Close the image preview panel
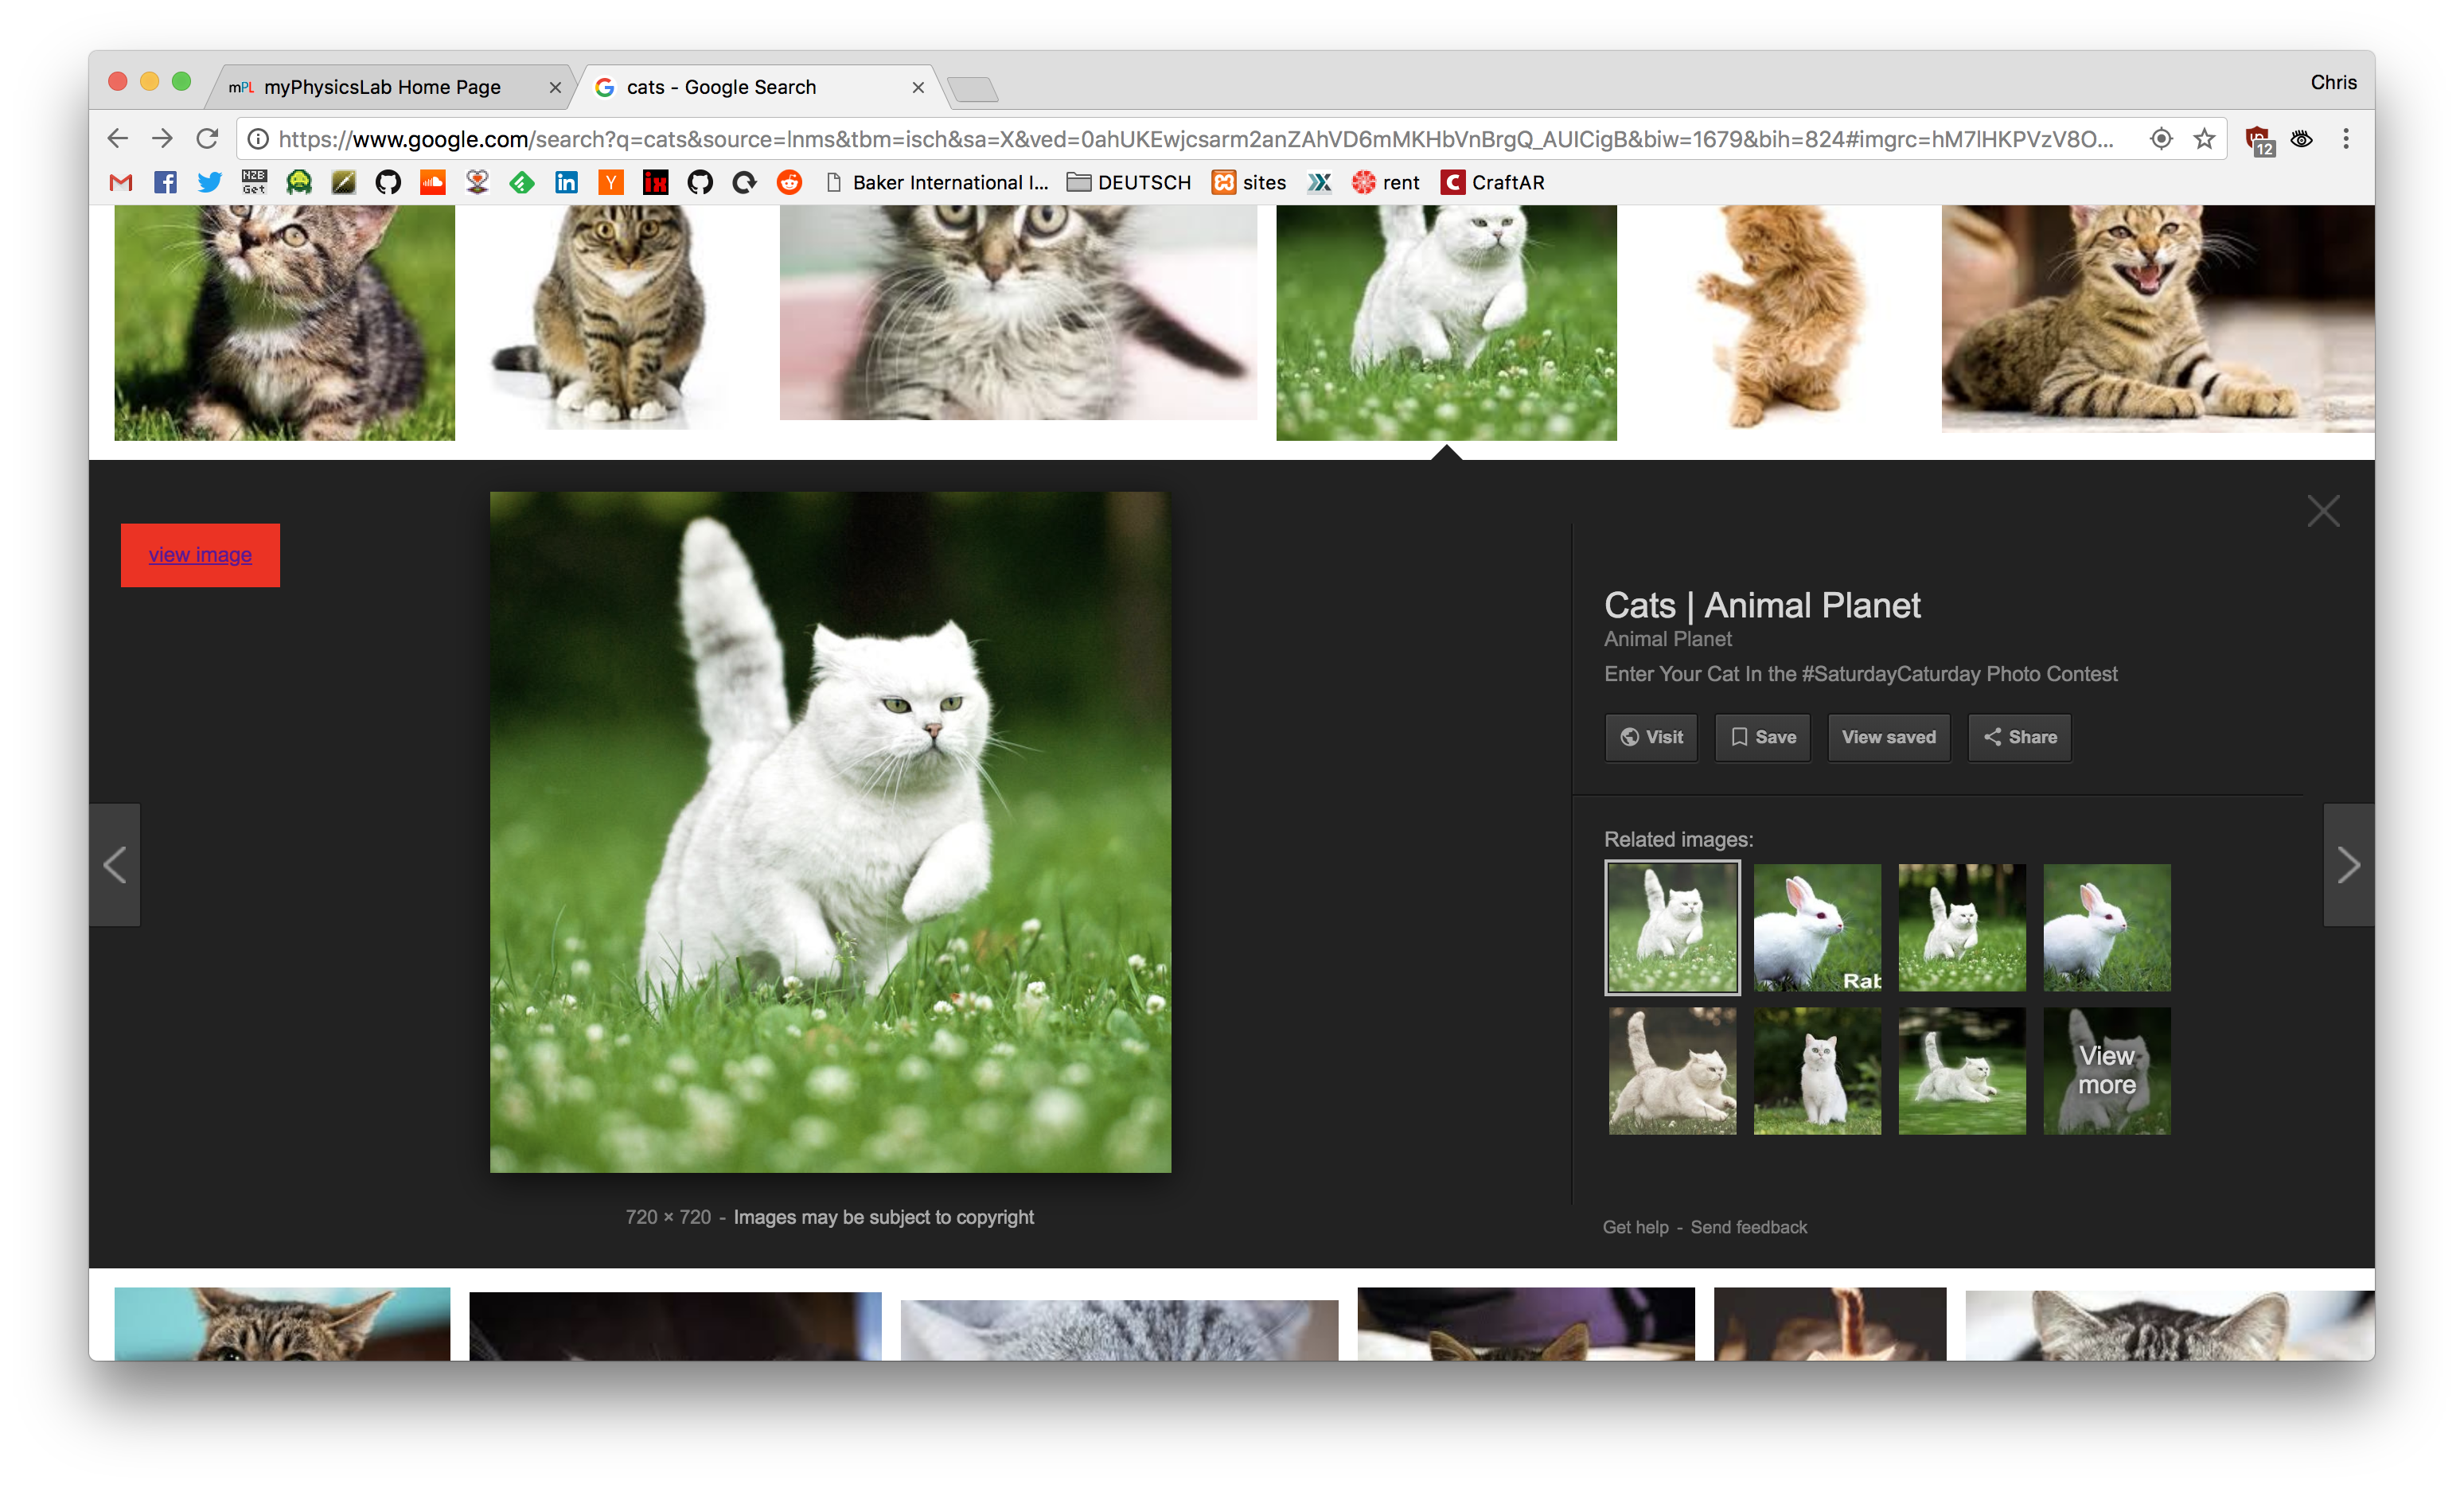Screen dimensions: 2464x1488 (x=2322, y=511)
